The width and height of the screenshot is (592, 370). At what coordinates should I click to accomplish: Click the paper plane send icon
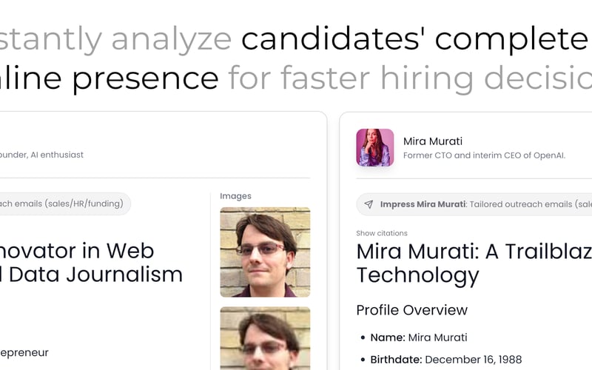(x=369, y=204)
